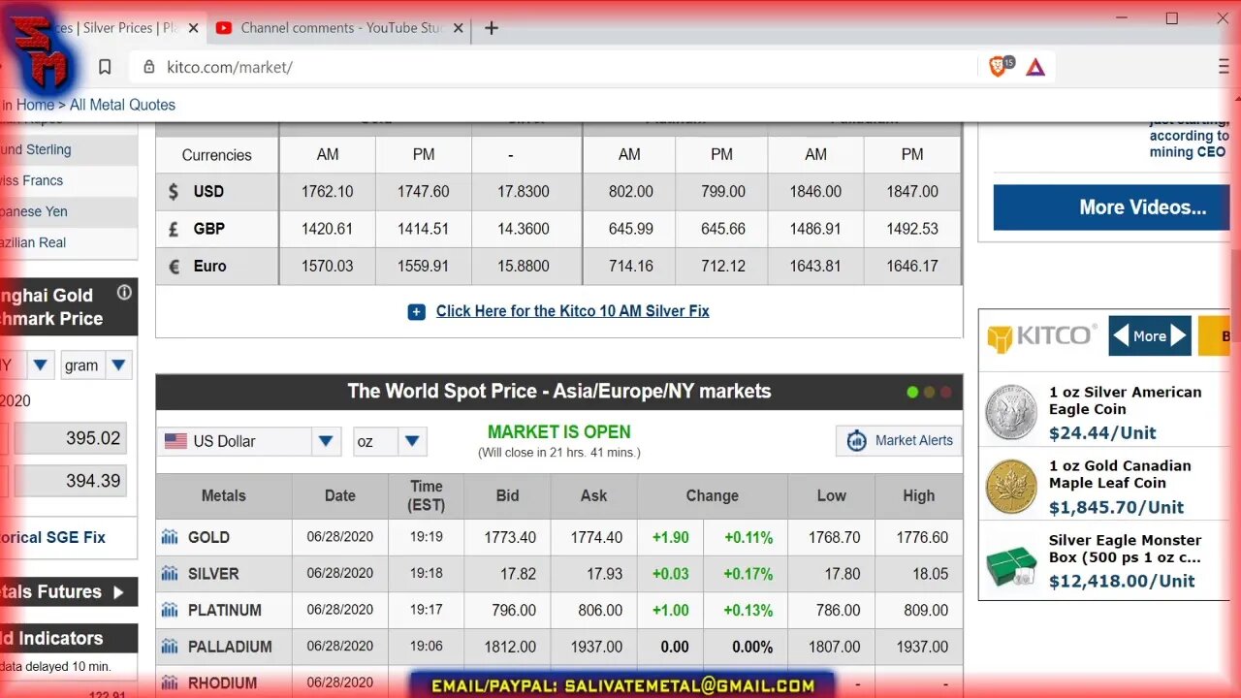Expand the Metals Futures section arrow
Viewport: 1241px width, 698px height.
pos(118,591)
